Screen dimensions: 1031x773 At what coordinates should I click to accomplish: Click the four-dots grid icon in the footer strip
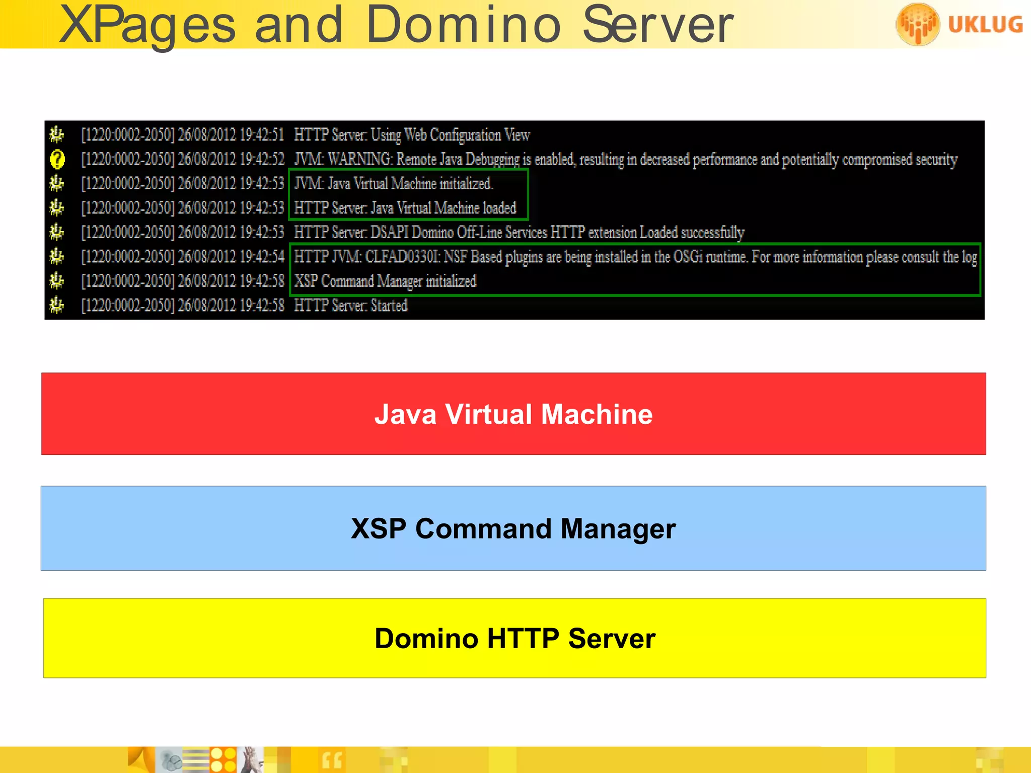click(x=223, y=760)
